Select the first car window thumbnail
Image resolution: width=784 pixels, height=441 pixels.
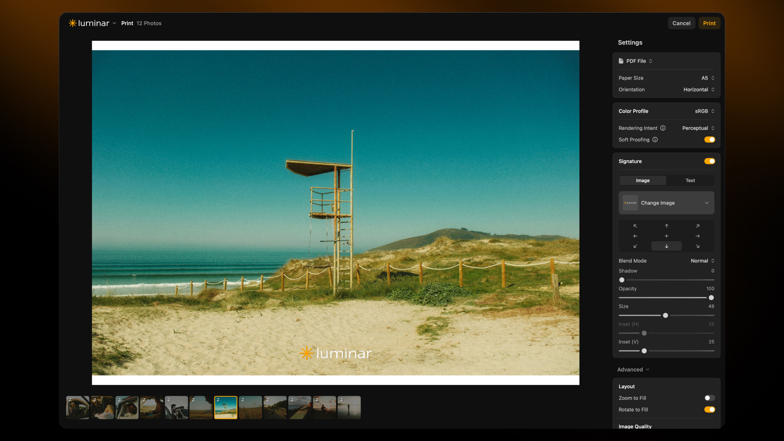pyautogui.click(x=78, y=408)
